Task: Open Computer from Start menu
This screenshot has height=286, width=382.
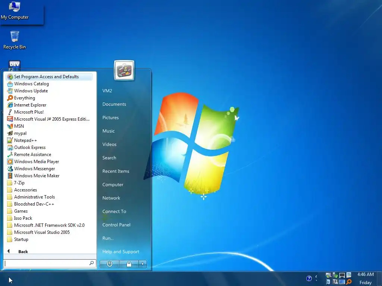Action: pyautogui.click(x=113, y=185)
